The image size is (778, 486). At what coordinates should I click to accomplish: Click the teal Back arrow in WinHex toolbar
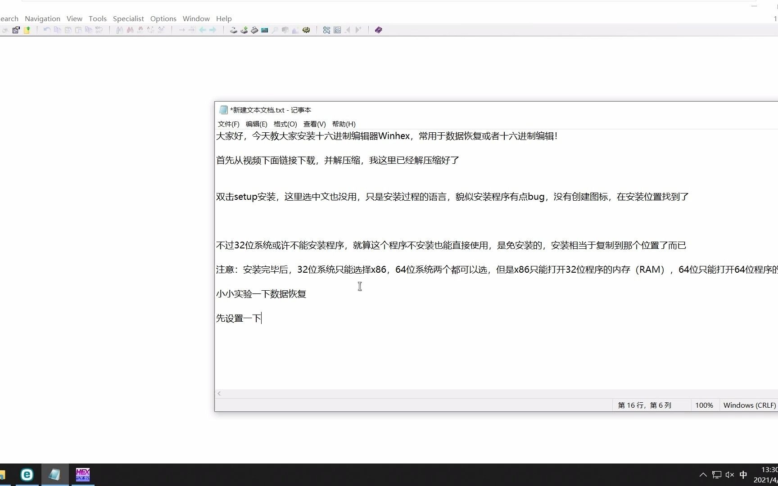(x=203, y=30)
